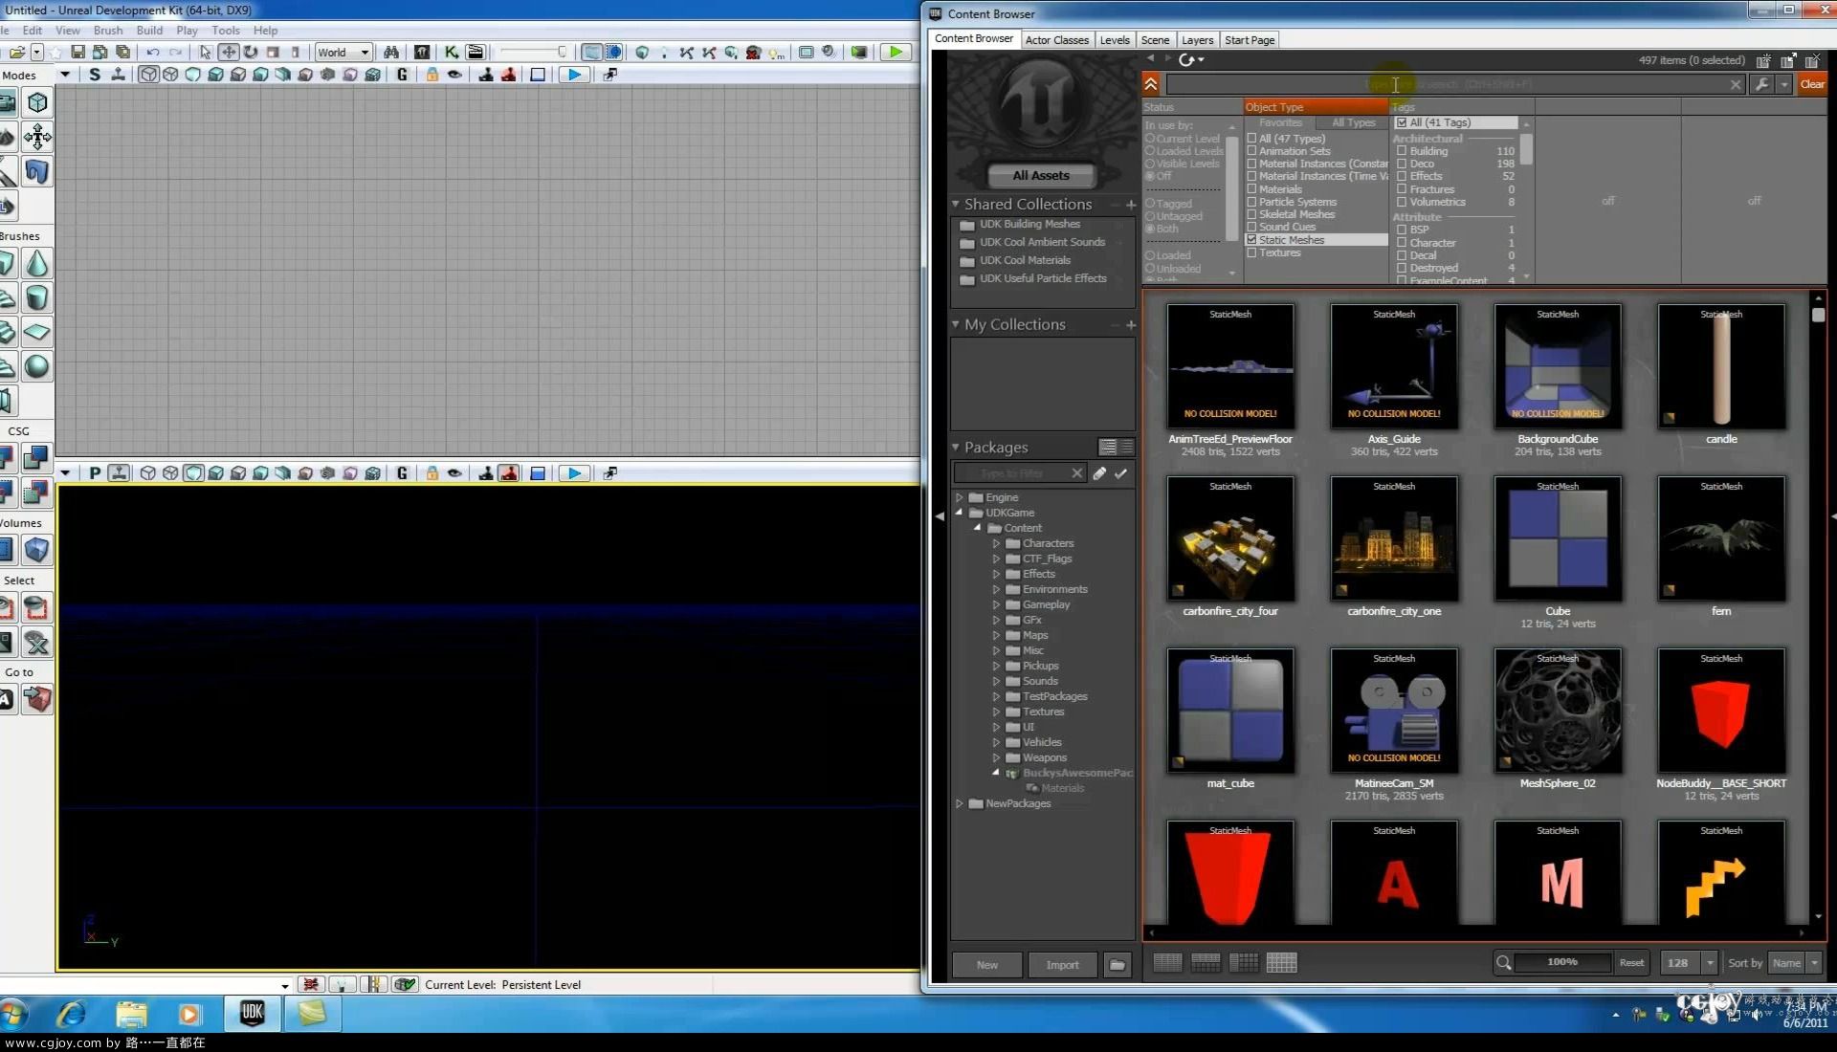Switch to Start Page tab

point(1250,40)
